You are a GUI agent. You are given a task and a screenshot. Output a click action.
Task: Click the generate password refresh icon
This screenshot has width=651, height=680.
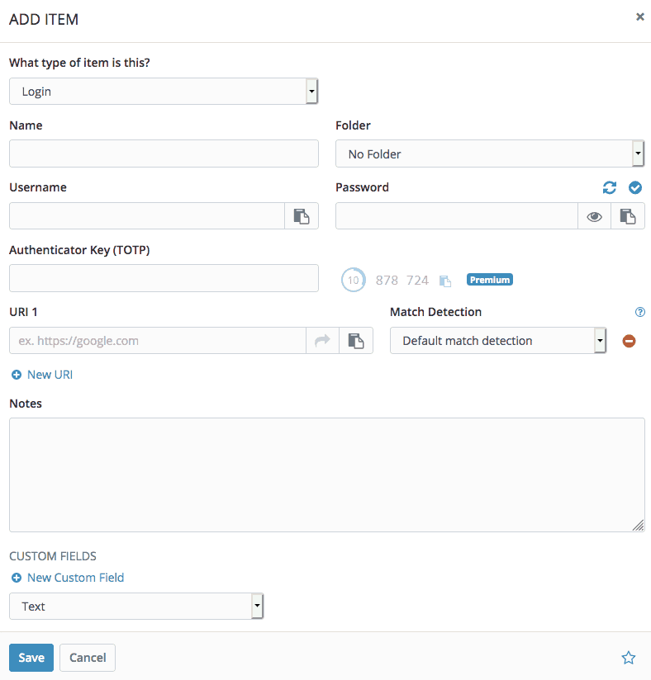610,187
